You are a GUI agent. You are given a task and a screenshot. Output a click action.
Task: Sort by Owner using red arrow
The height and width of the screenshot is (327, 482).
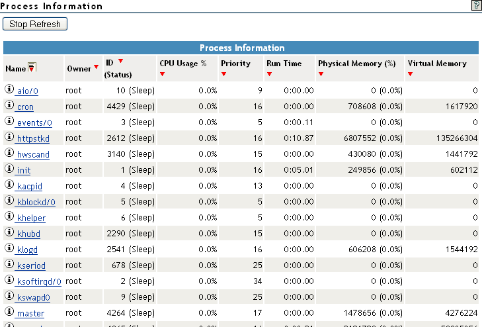point(97,67)
